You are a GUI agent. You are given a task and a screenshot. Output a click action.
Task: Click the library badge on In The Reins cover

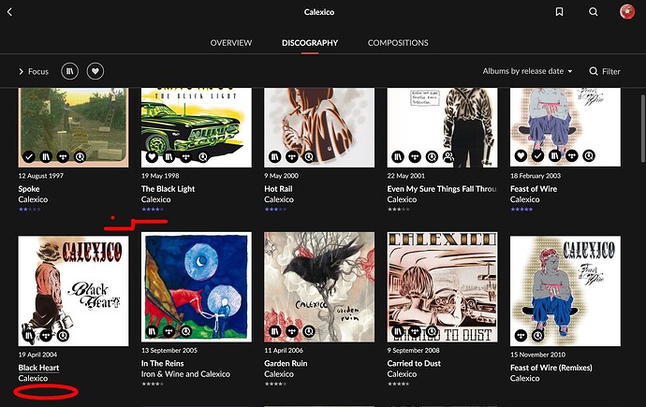[x=152, y=331]
